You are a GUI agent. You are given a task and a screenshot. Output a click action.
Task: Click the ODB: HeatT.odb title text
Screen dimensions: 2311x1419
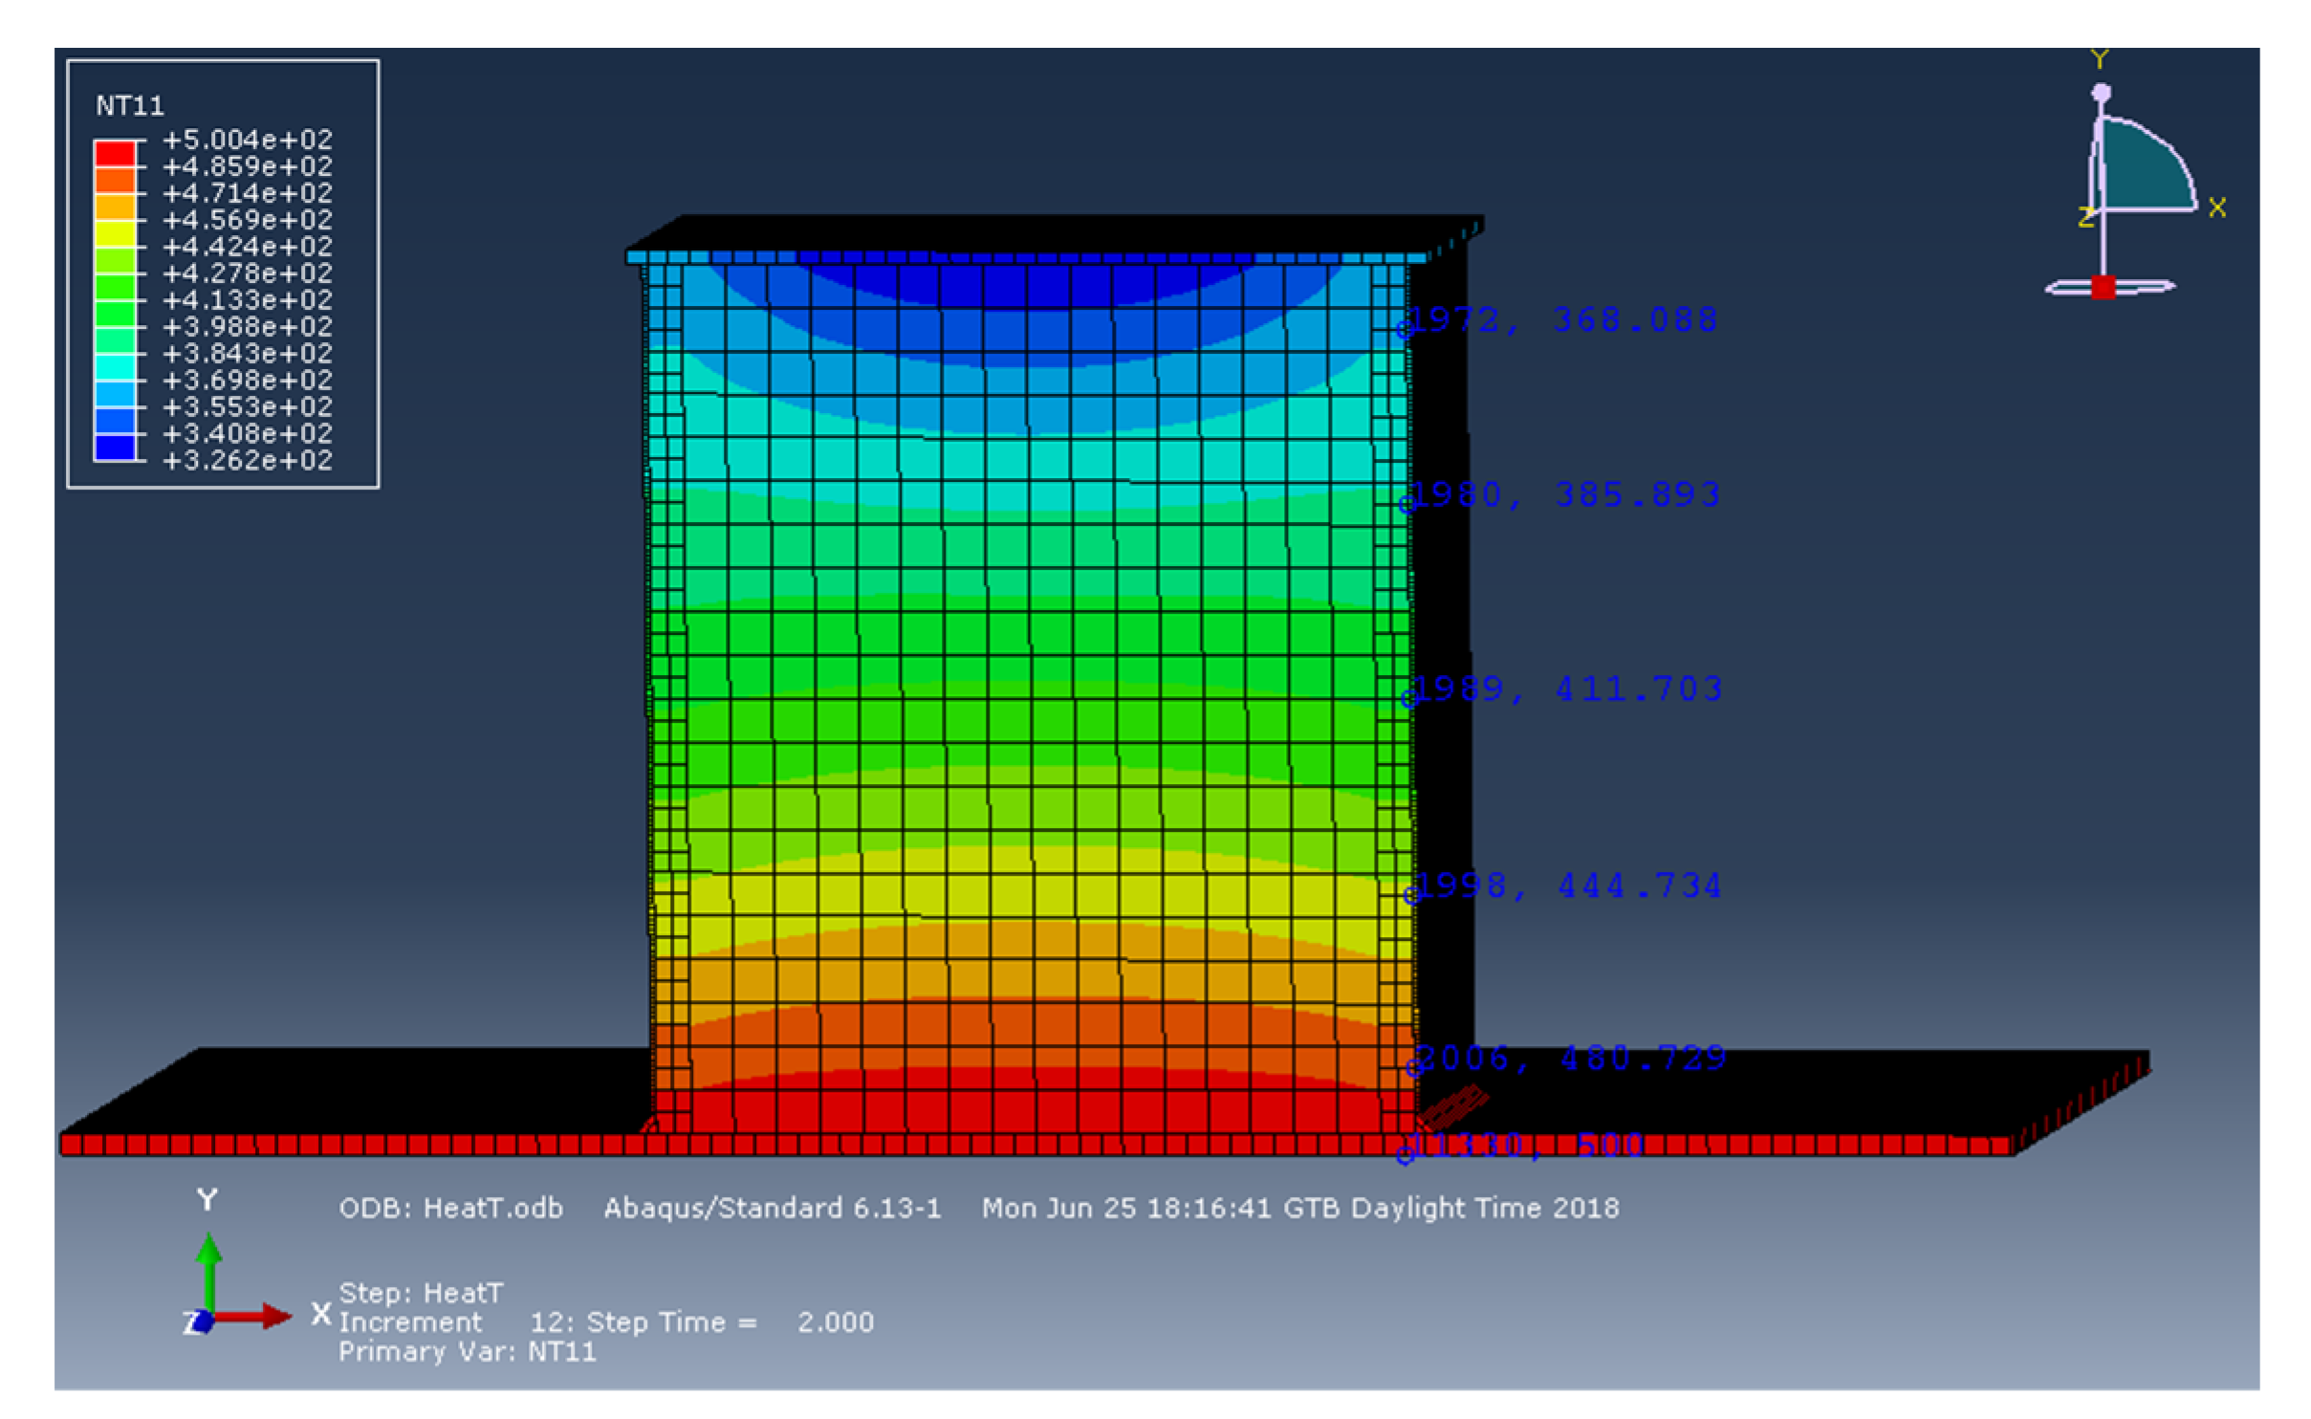(x=450, y=1208)
